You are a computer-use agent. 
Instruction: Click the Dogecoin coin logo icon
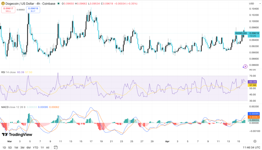pos(3,4)
